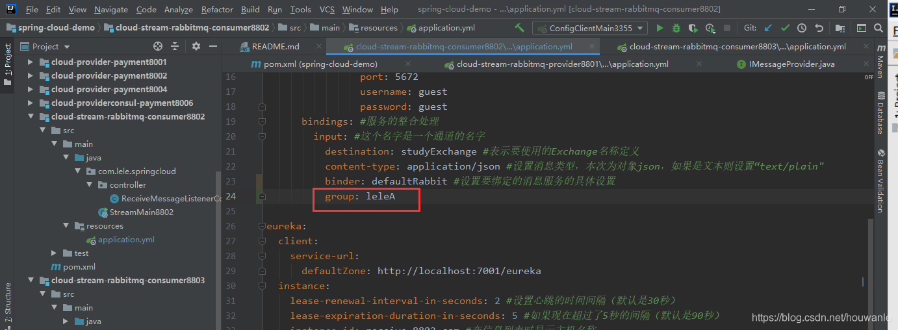The height and width of the screenshot is (330, 898).
Task: Open the Analyze menu
Action: (179, 10)
